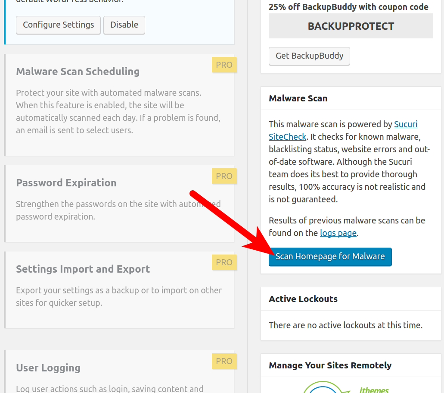444x393 pixels.
Task: Click the PRO badge on Password Expiration
Action: (224, 176)
